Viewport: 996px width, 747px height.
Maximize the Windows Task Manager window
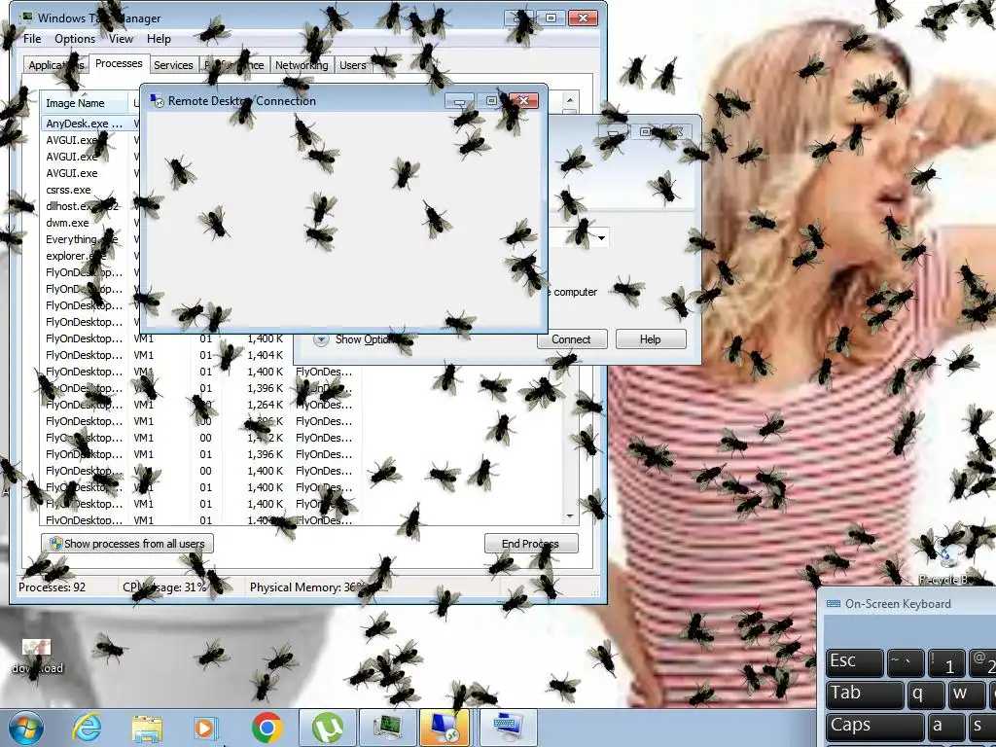[551, 18]
